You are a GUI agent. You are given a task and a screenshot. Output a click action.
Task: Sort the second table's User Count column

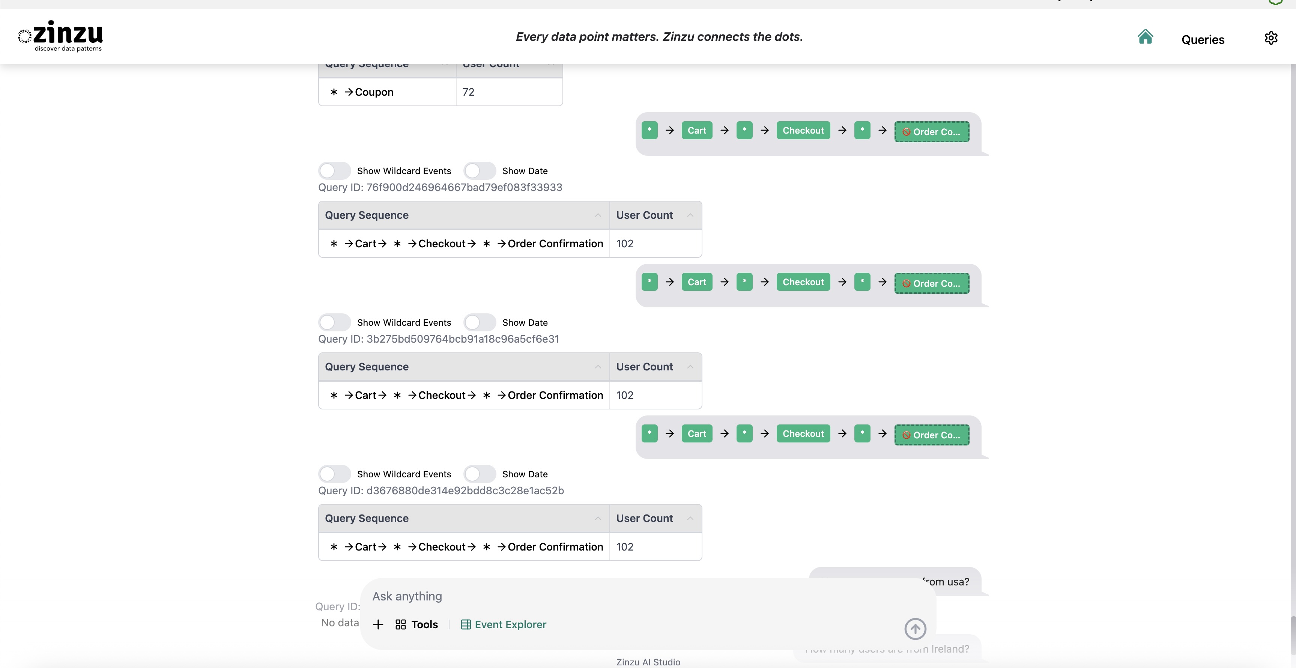click(690, 367)
